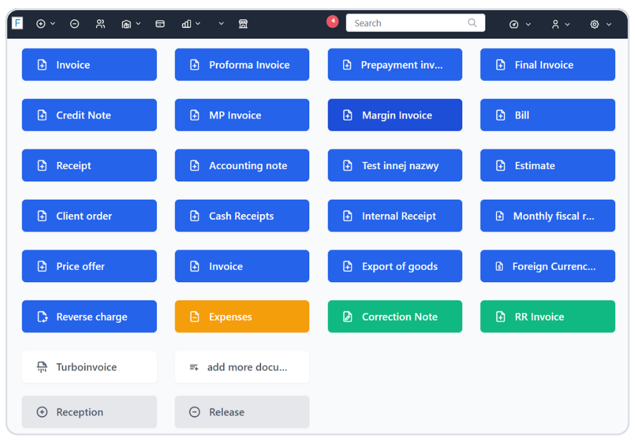Click the F logo in navbar

tap(17, 24)
